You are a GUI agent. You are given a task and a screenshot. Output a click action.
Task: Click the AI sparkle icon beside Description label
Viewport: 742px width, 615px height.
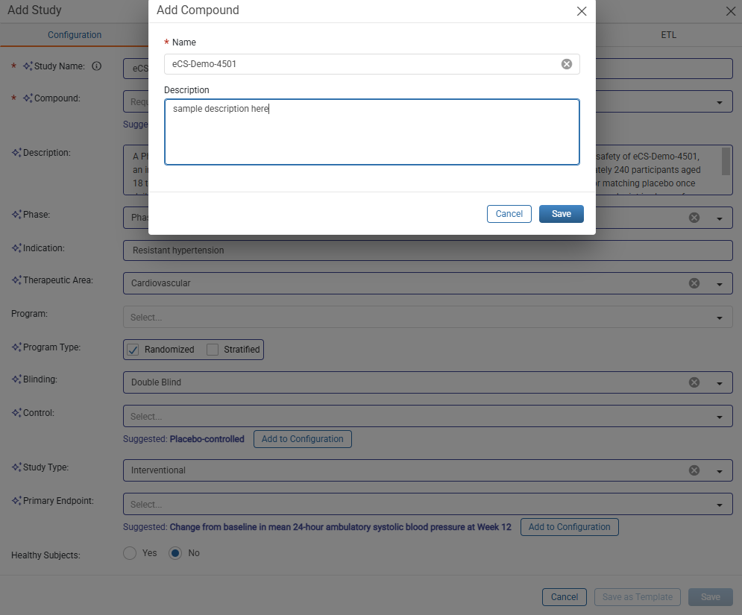tap(16, 152)
